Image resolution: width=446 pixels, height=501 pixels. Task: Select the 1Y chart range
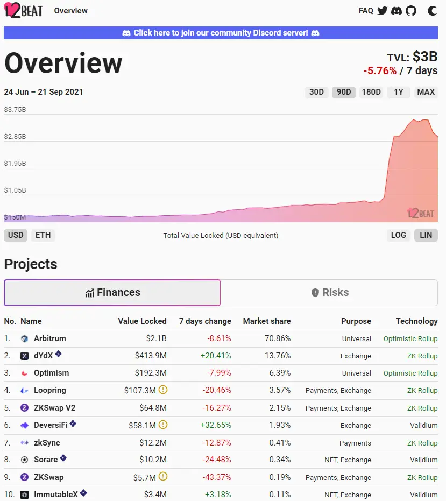coord(399,92)
